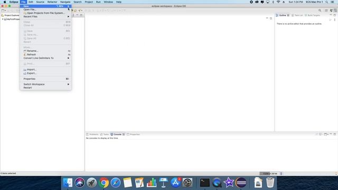This screenshot has width=338, height=190.
Task: Open Console dropdown in console toolbar
Action: pyautogui.click(x=326, y=134)
